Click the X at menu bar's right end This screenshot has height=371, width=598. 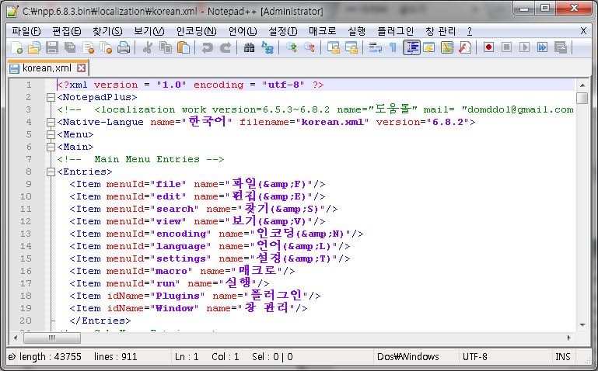point(583,31)
